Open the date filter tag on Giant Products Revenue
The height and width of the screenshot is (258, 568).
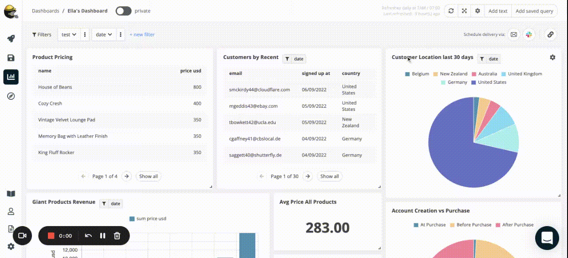click(x=111, y=204)
